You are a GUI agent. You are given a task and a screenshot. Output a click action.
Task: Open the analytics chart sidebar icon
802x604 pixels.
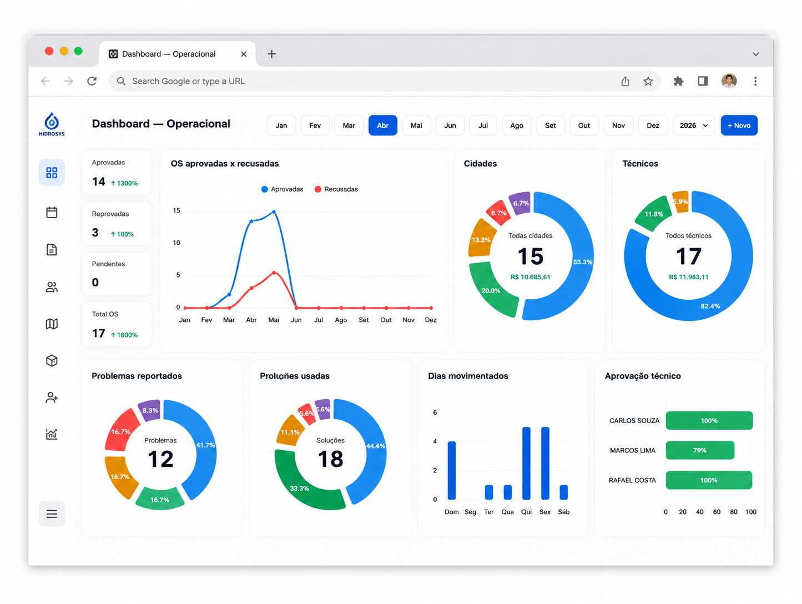pos(52,434)
